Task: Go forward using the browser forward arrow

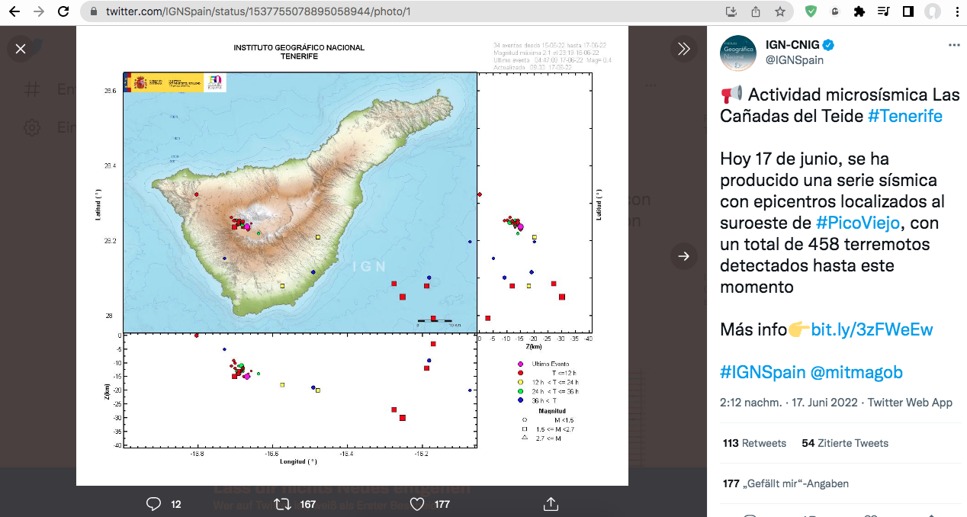Action: click(40, 11)
